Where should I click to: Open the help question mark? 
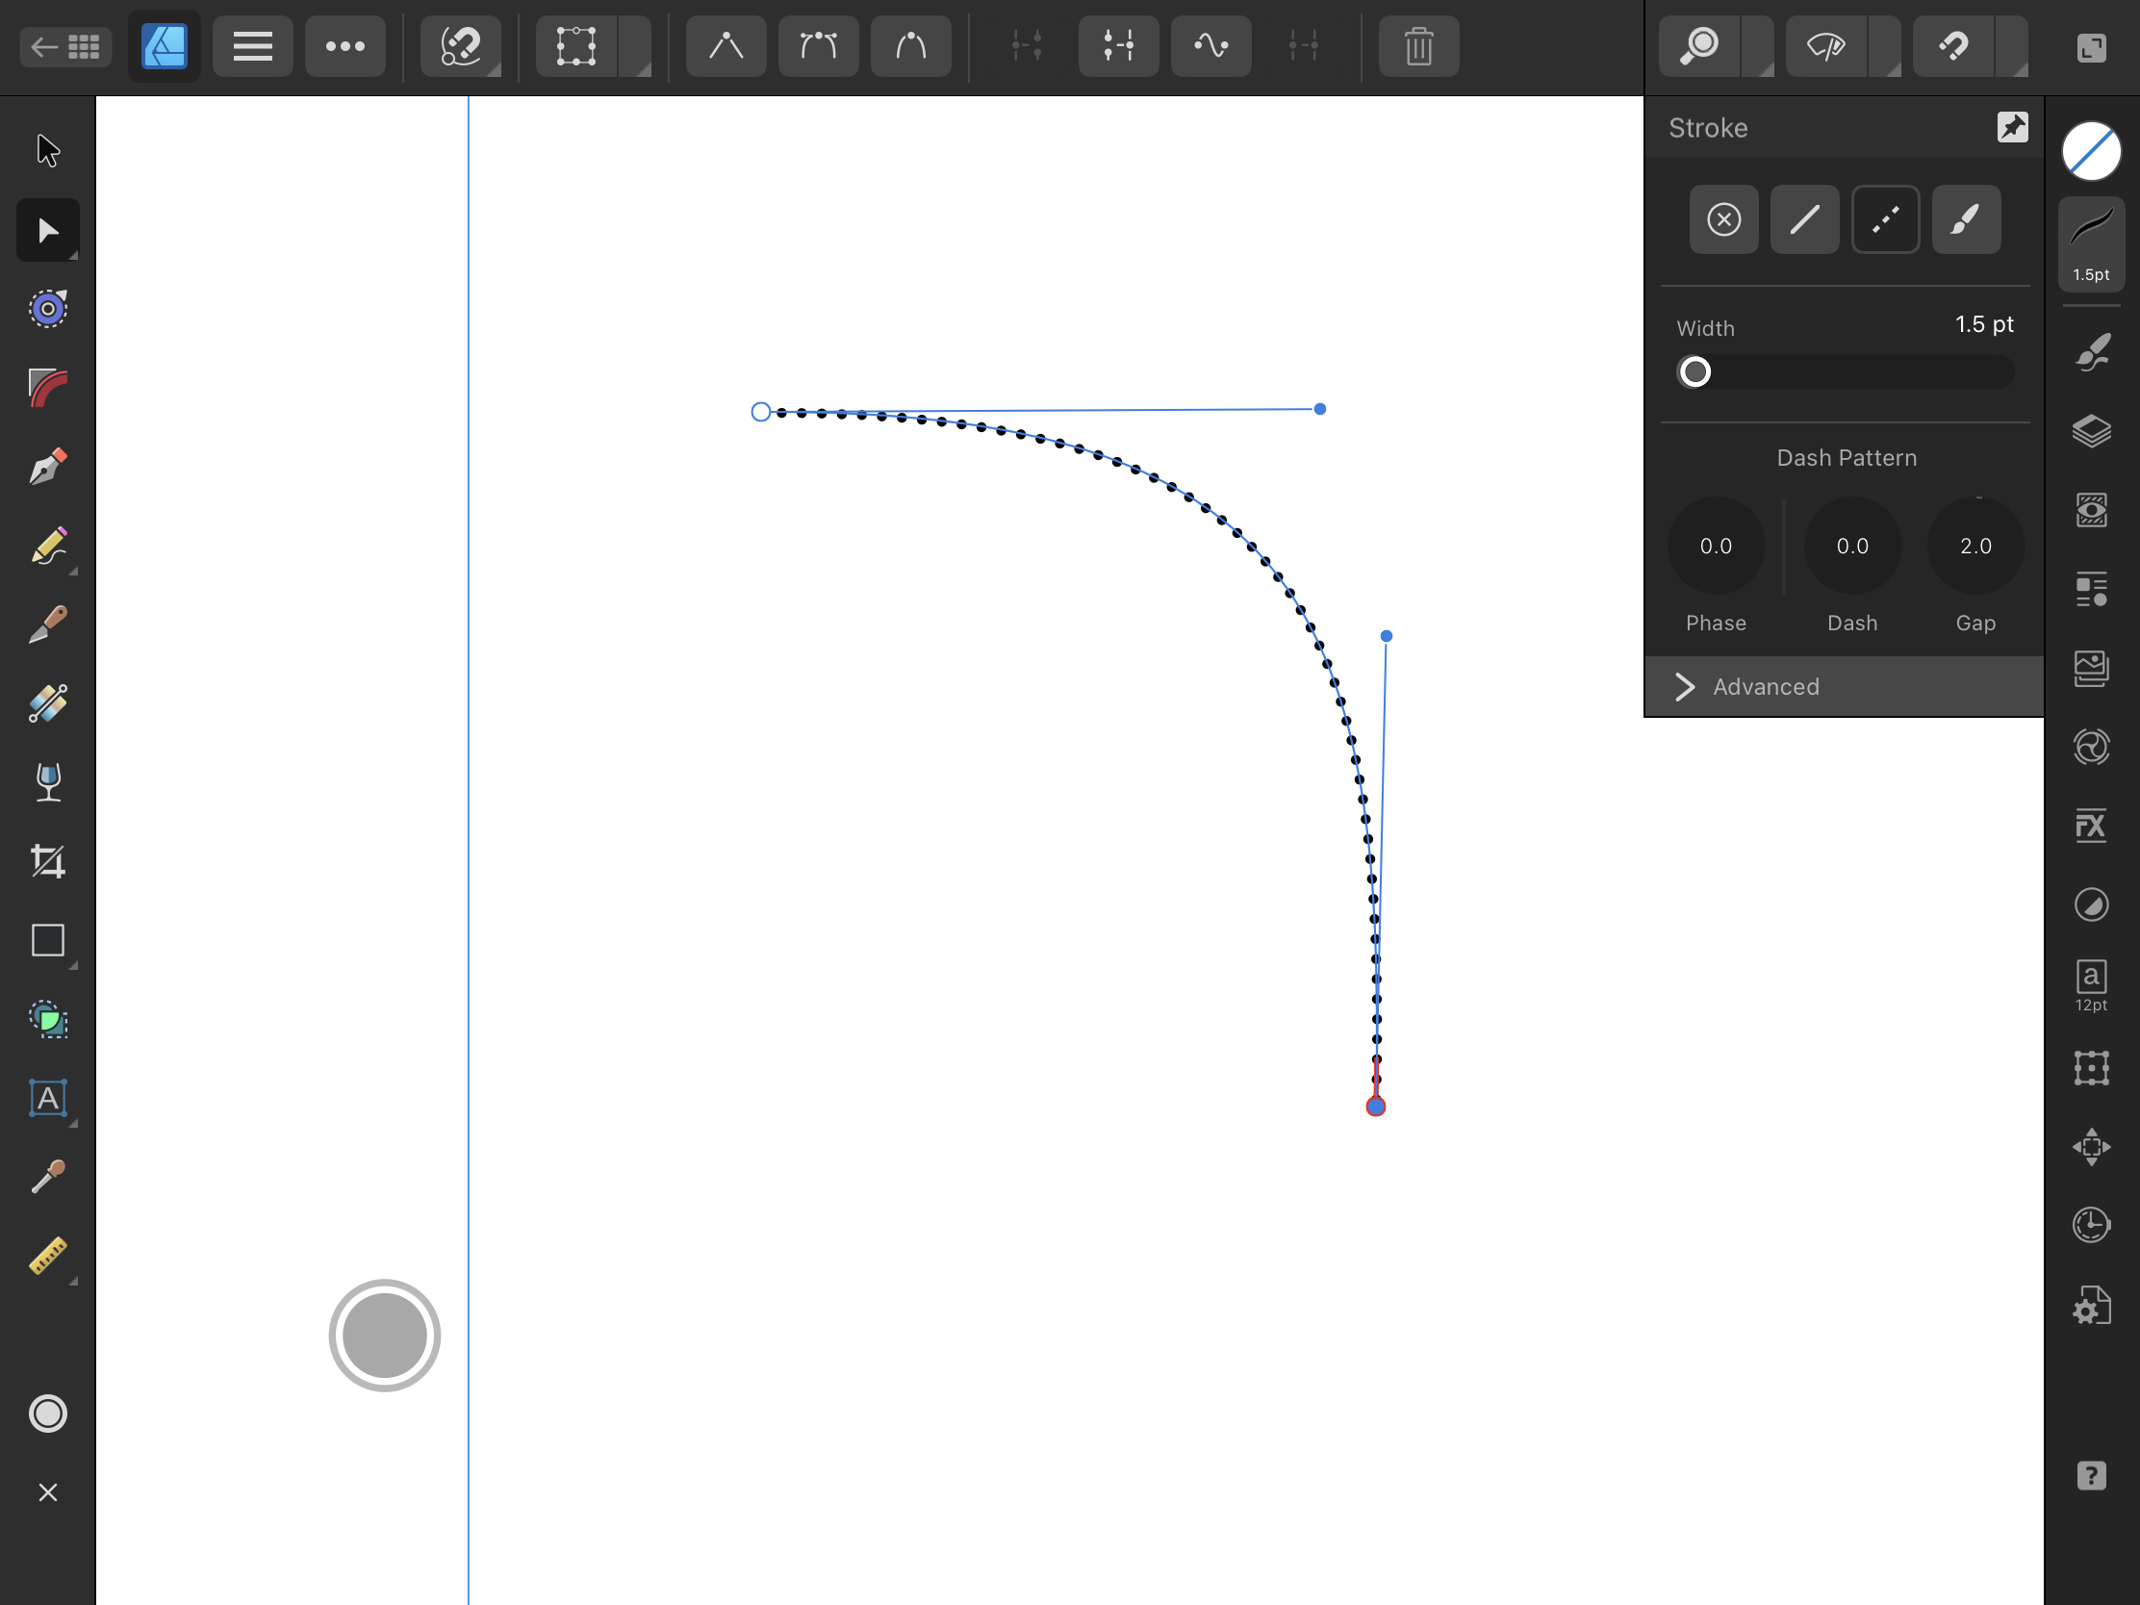[x=2092, y=1476]
